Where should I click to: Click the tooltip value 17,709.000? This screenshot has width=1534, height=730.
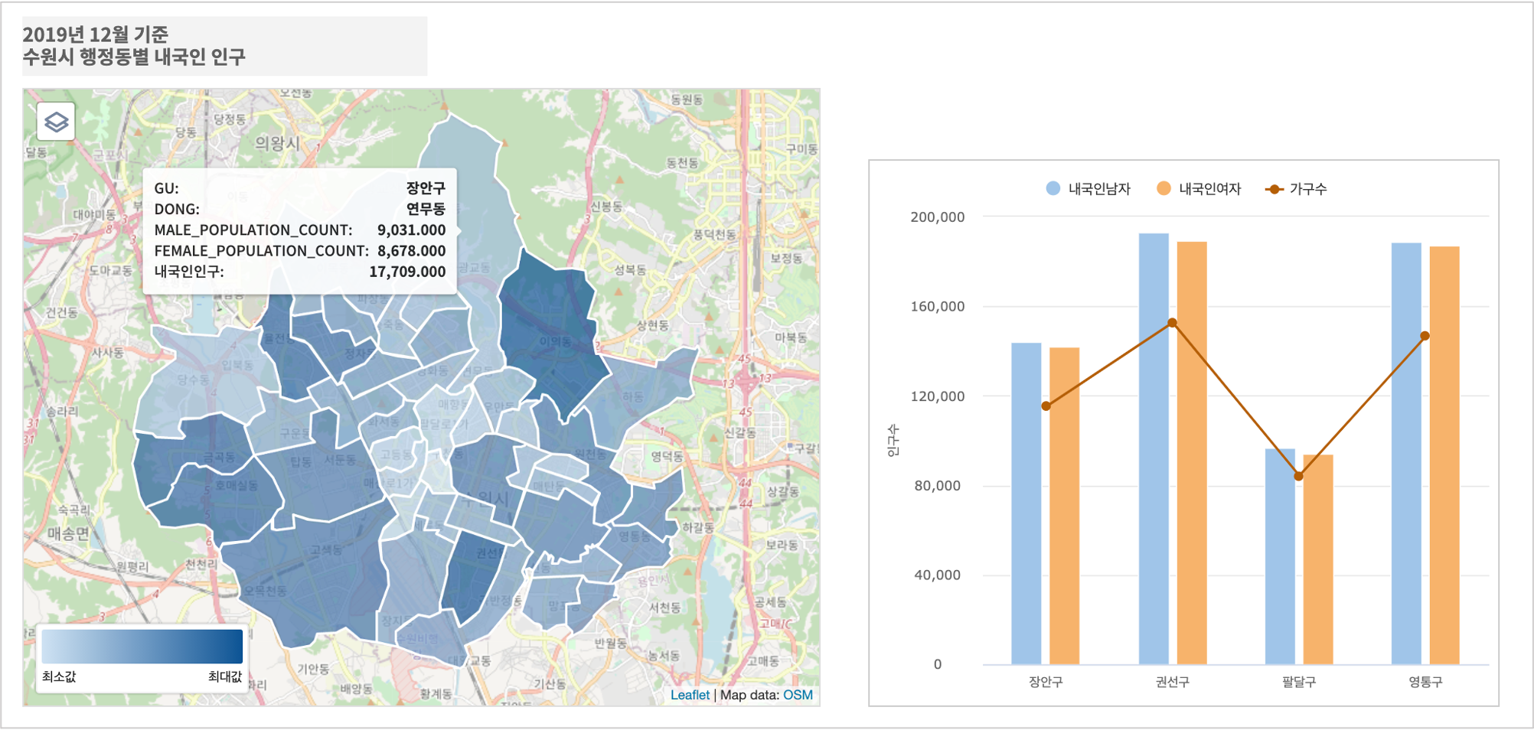(x=407, y=272)
